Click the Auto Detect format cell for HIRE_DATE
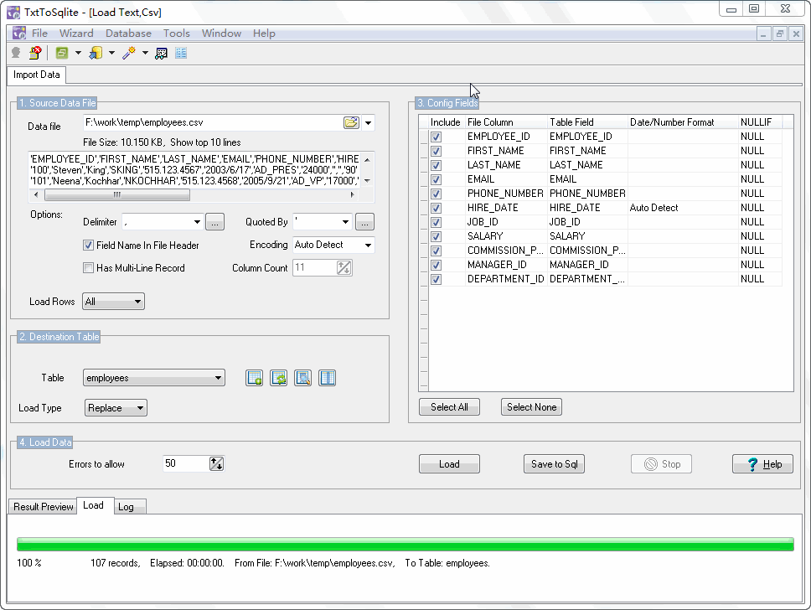This screenshot has height=610, width=811. [683, 208]
